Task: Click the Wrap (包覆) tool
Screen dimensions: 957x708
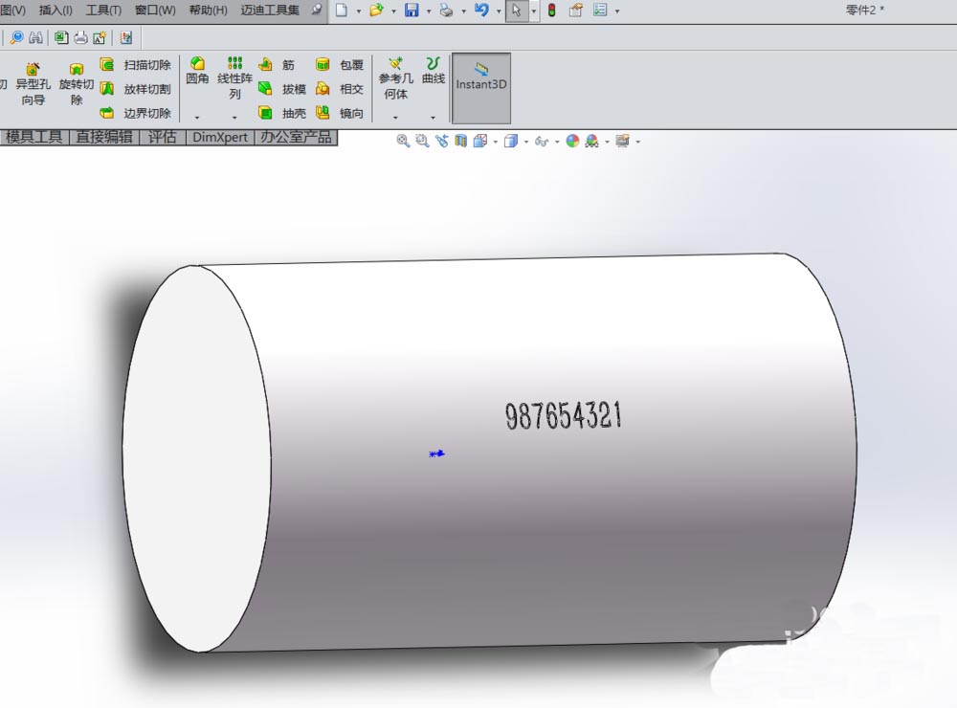Action: pos(340,65)
